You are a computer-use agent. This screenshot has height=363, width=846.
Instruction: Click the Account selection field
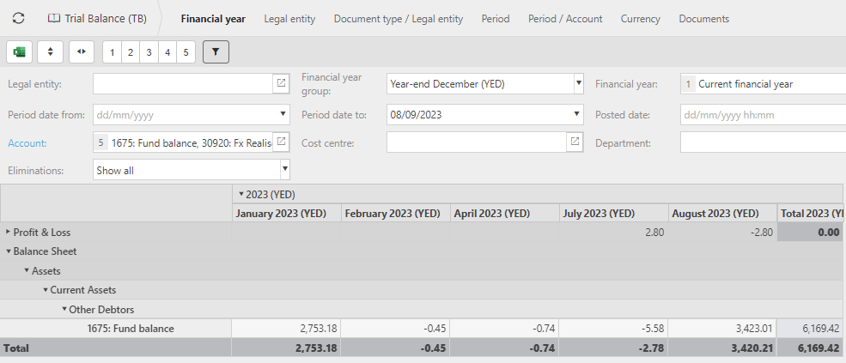click(183, 143)
